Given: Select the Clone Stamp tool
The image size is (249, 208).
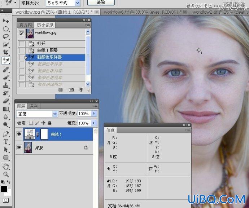Looking at the screenshot, I should 6,85.
